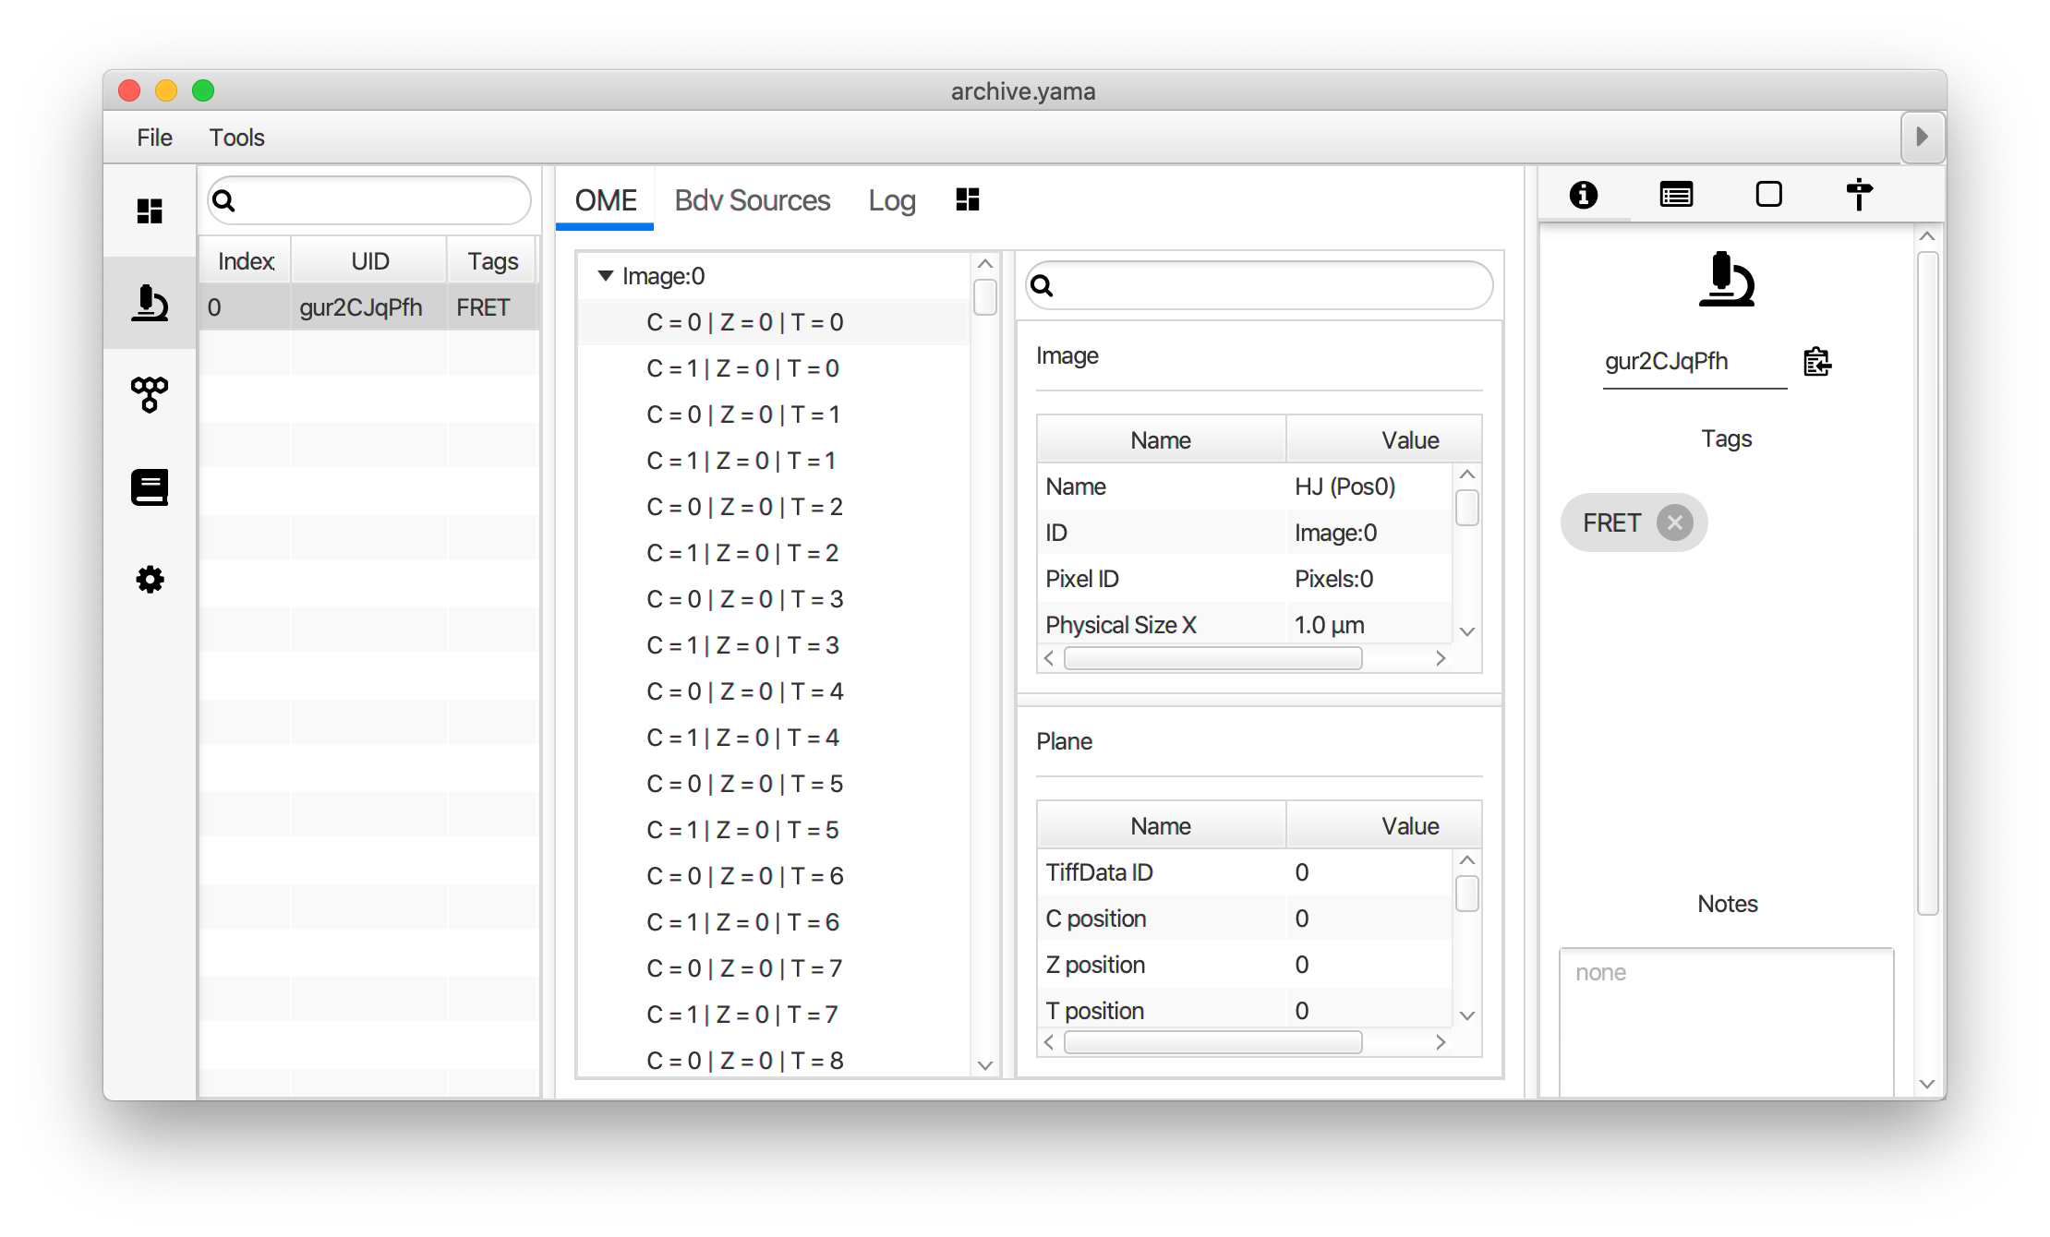Remove the FRET tag with the x
This screenshot has height=1237, width=2050.
[1674, 522]
